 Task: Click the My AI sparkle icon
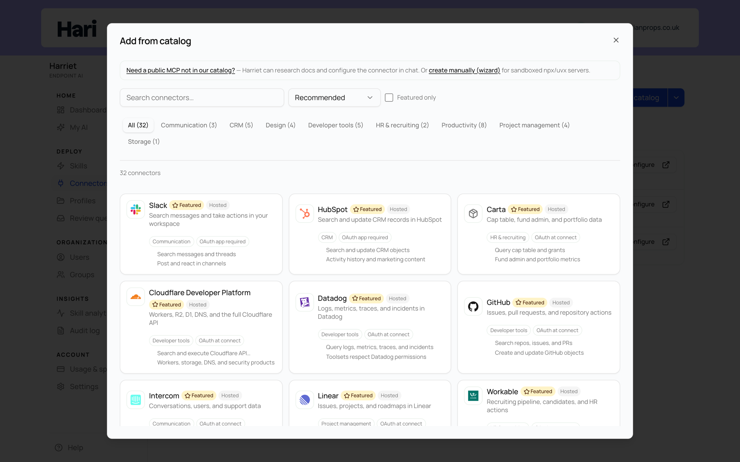(61, 128)
